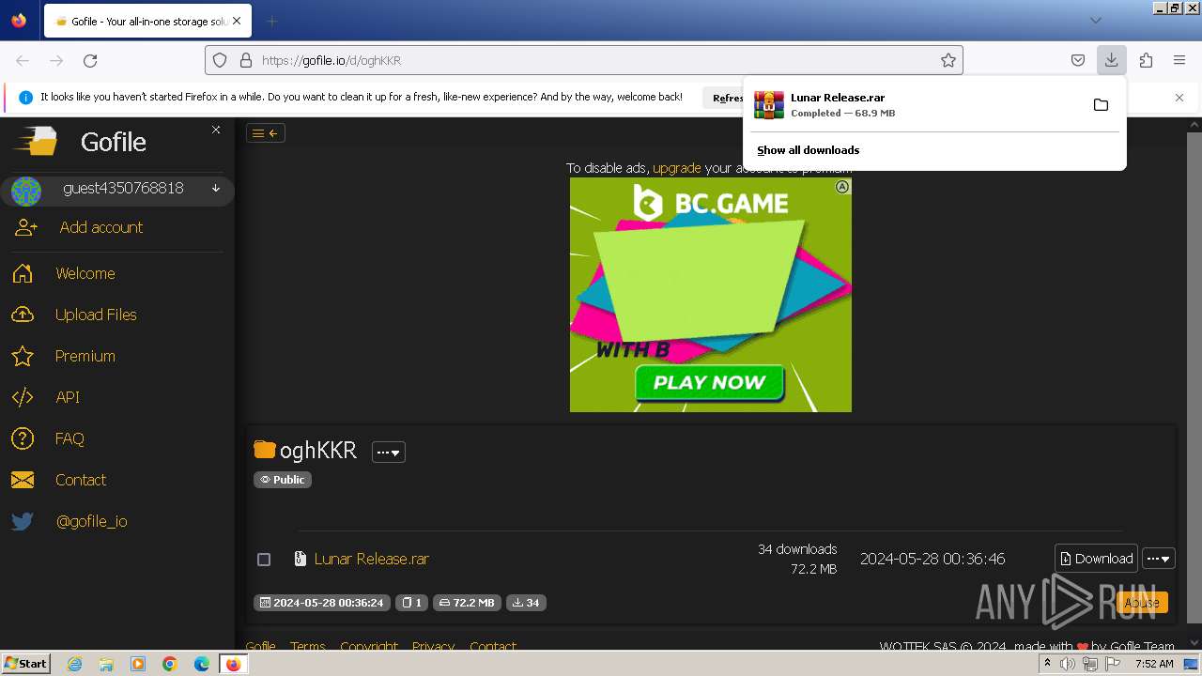Open a new tab with the plus icon
Viewport: 1202px width, 676px height.
tap(271, 21)
